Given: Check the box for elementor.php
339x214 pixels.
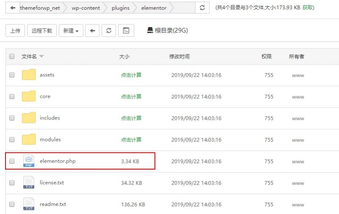Looking at the screenshot, I should pyautogui.click(x=12, y=161).
